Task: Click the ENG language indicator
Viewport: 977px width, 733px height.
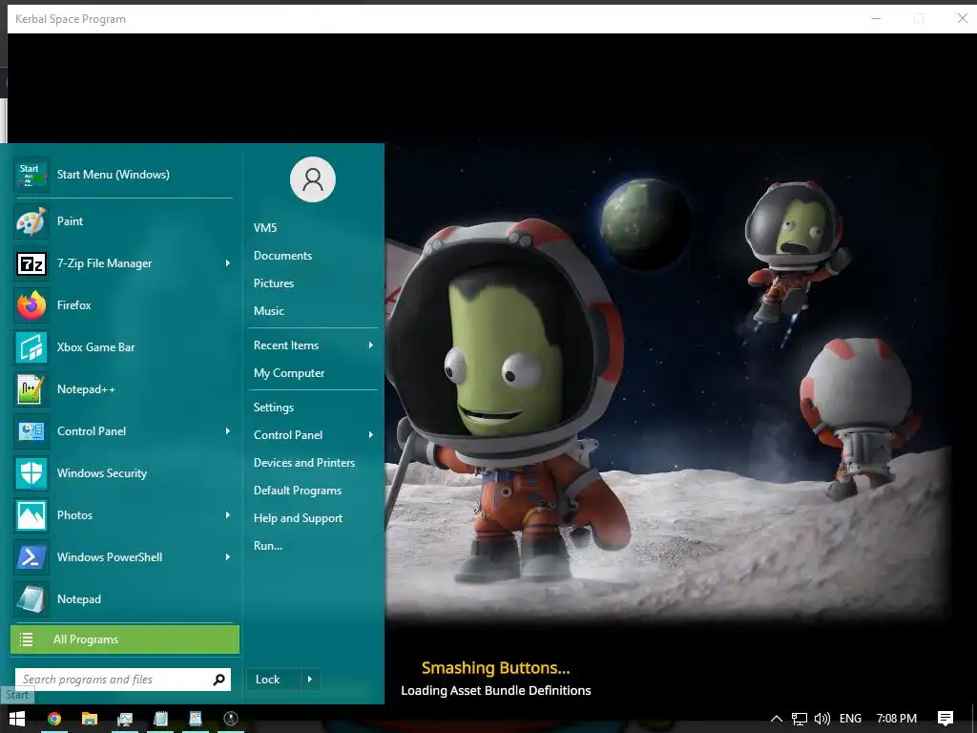Action: [x=850, y=719]
